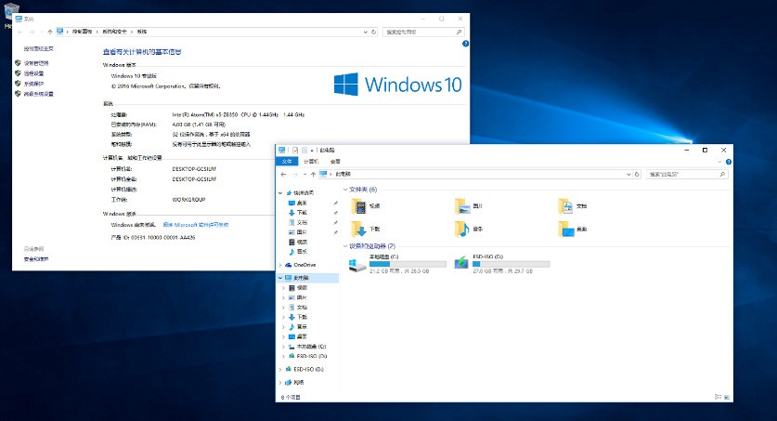
Task: Switch to details view via status bar icon
Action: pyautogui.click(x=718, y=397)
